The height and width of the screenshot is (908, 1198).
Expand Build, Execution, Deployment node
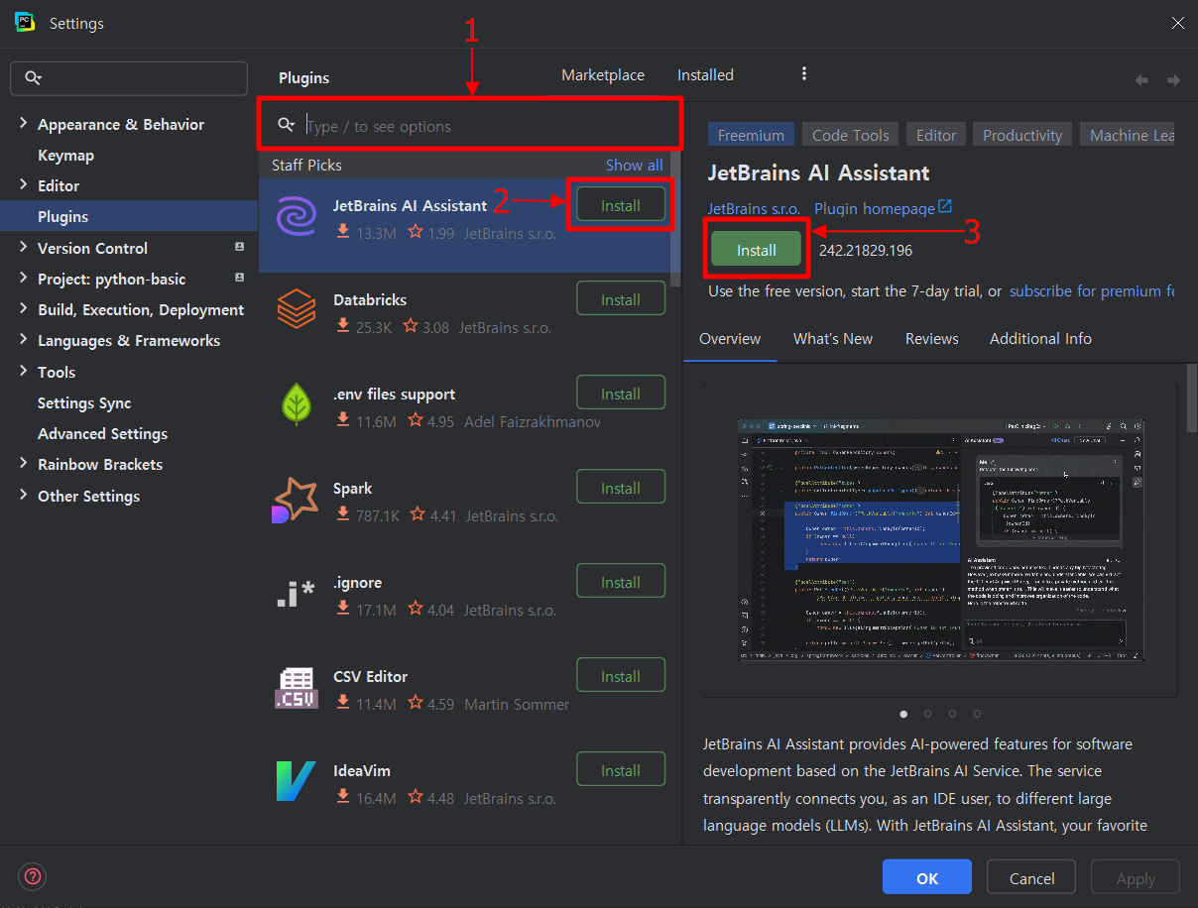pos(24,308)
